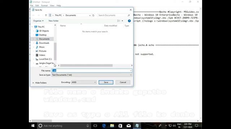Image resolution: width=231 pixels, height=129 pixels.
Task: Click the Search Documents box
Action: click(x=114, y=15)
